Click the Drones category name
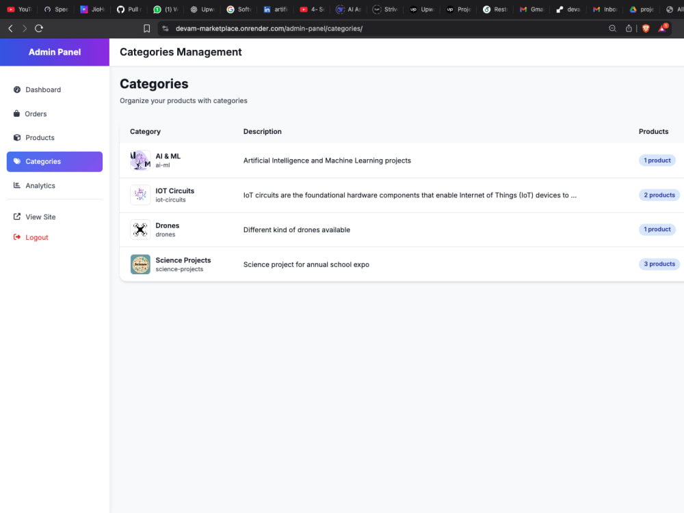684x513 pixels. click(168, 225)
